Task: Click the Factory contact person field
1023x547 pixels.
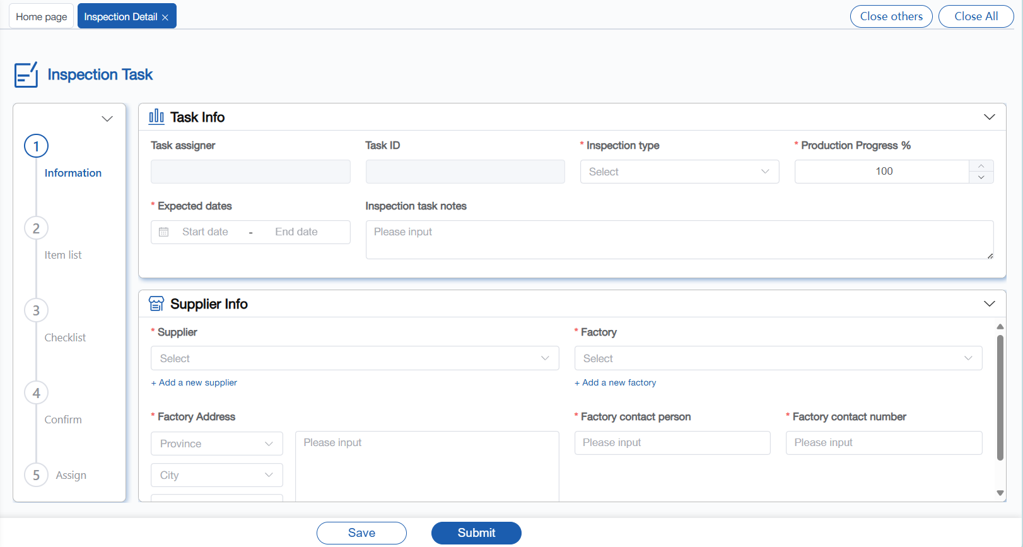Action: coord(672,443)
